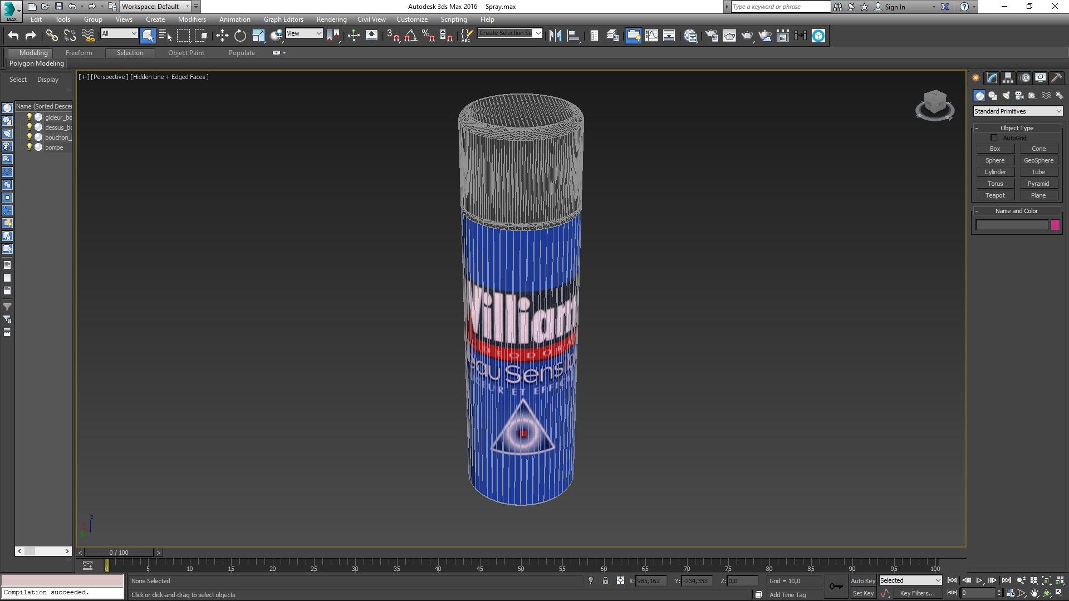
Task: Toggle the Selection Lock icon in status bar
Action: coord(605,581)
